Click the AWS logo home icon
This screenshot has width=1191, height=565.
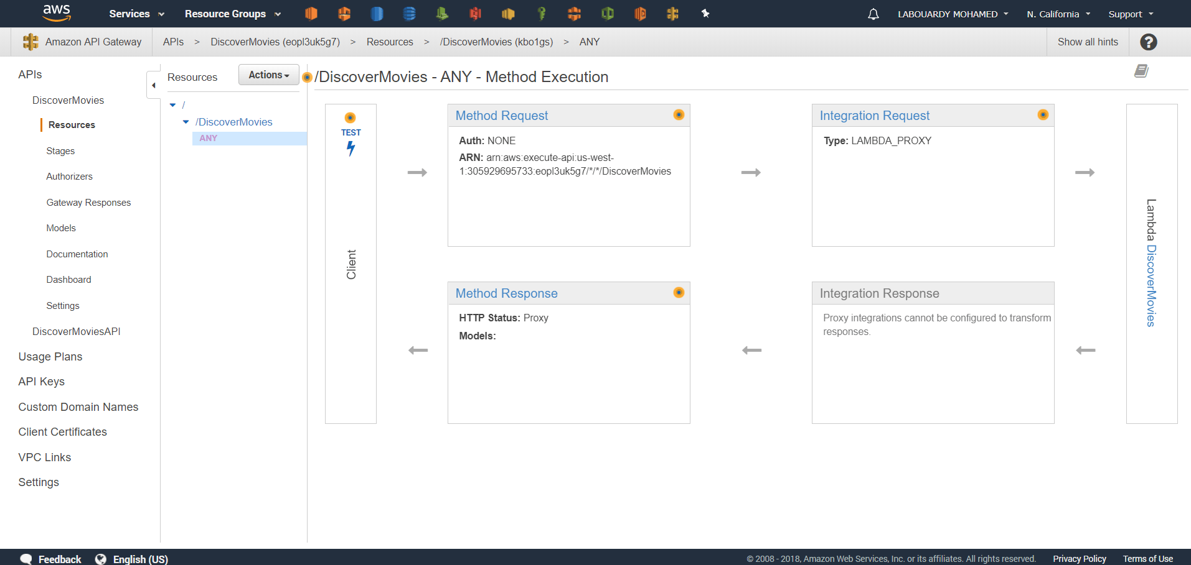pyautogui.click(x=57, y=13)
